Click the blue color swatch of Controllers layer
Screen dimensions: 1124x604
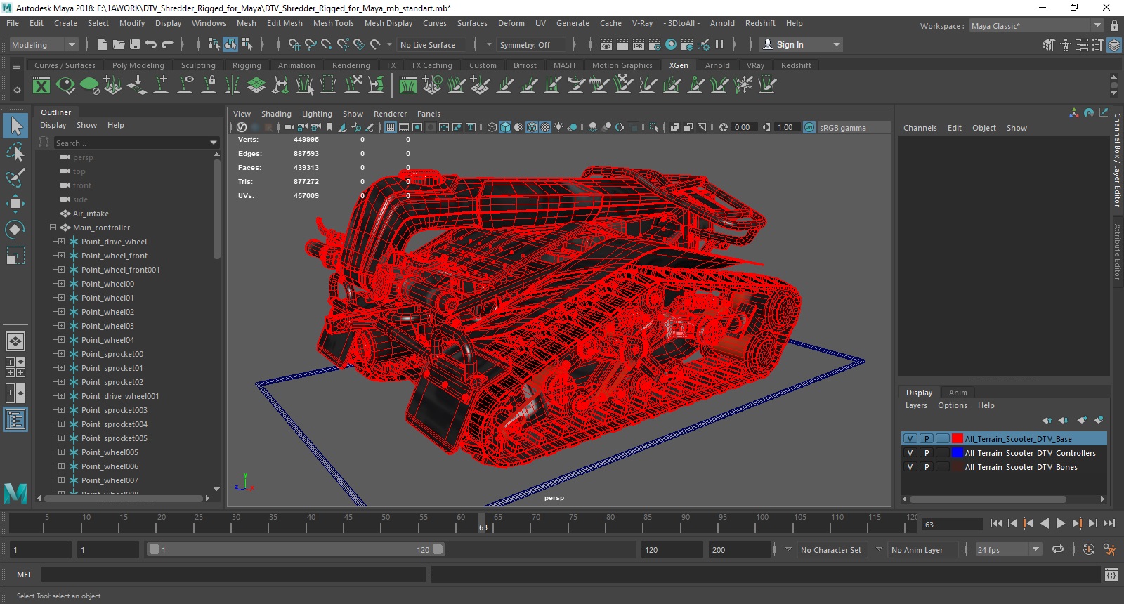click(958, 453)
